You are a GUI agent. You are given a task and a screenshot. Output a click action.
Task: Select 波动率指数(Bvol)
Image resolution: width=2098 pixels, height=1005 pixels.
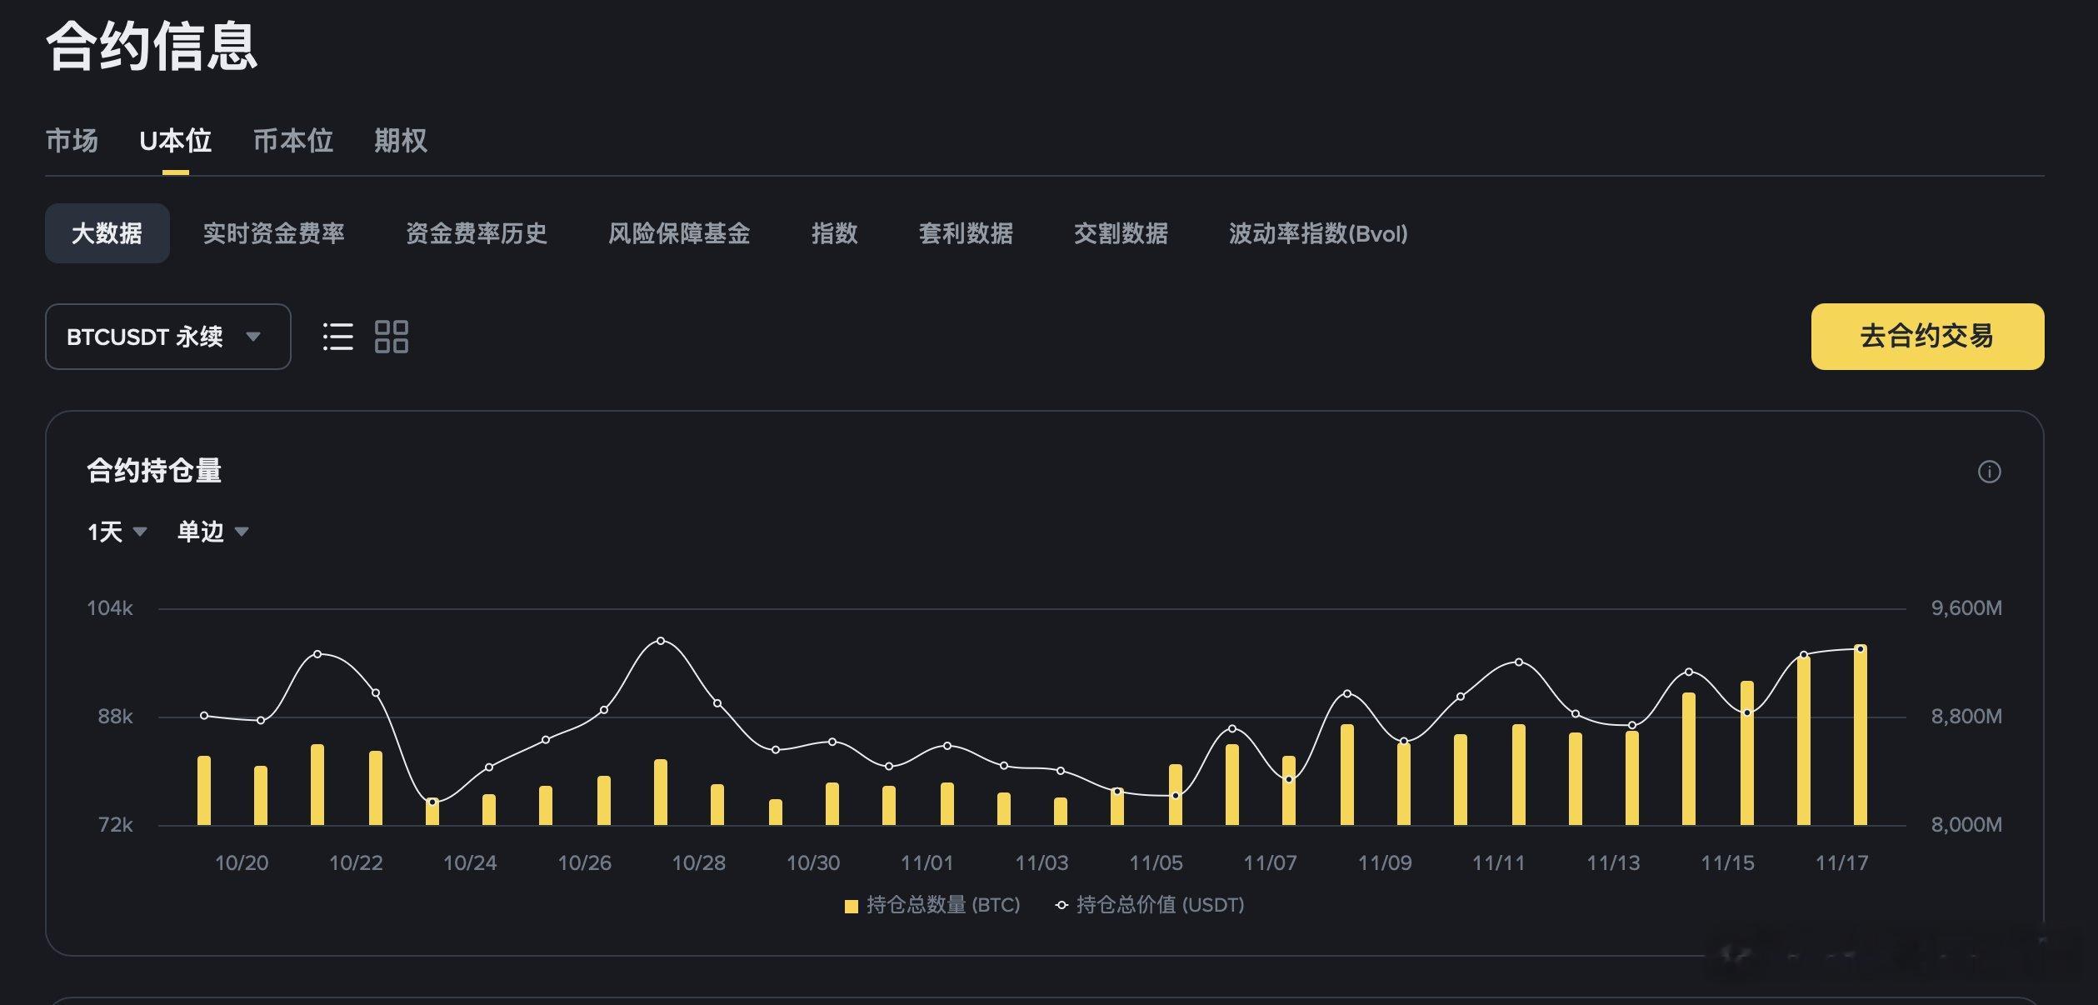1316,234
